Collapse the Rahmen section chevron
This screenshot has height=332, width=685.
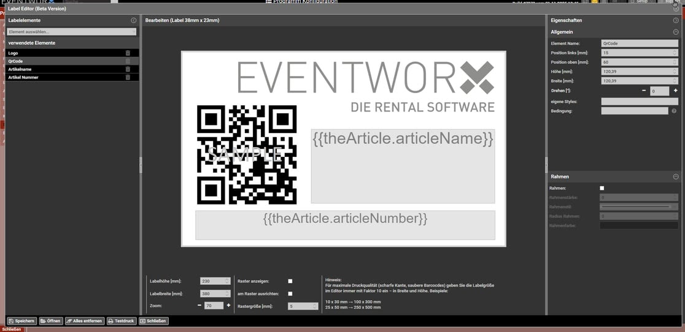[675, 176]
